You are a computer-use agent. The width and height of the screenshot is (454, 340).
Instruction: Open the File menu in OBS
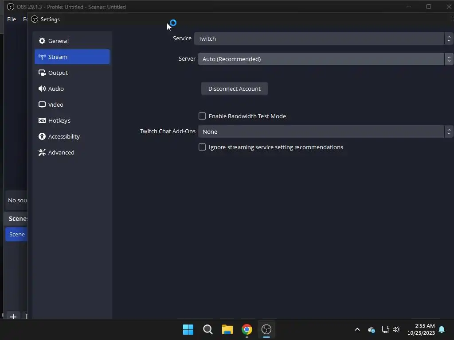pyautogui.click(x=12, y=19)
